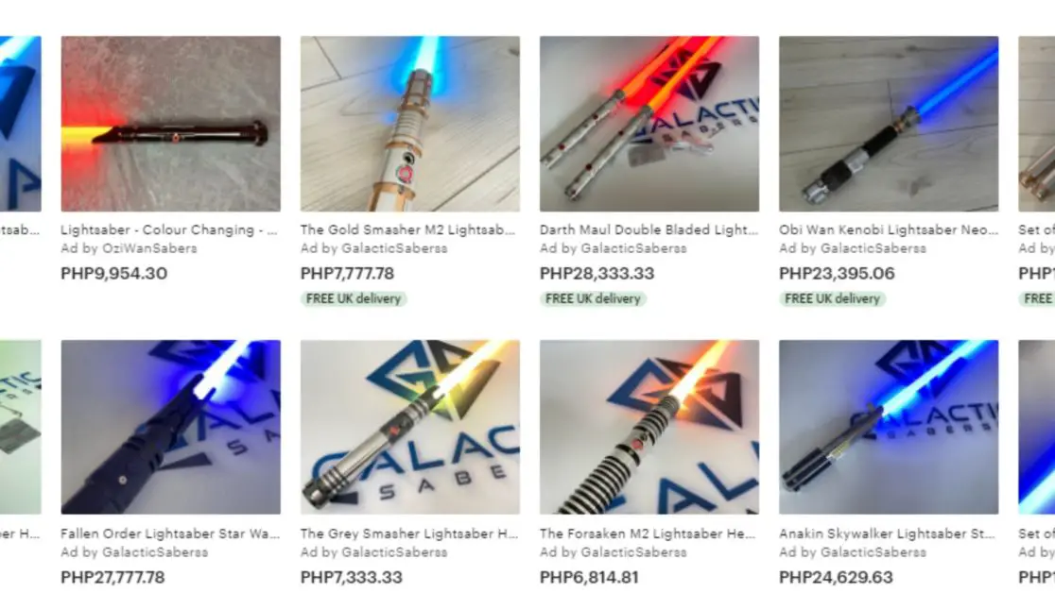Open the Forsaken M2 lightsaber image

tap(649, 427)
